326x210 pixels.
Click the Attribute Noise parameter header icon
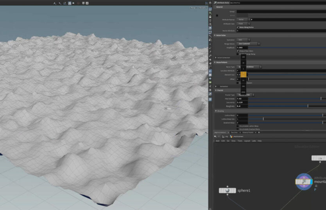click(x=215, y=3)
